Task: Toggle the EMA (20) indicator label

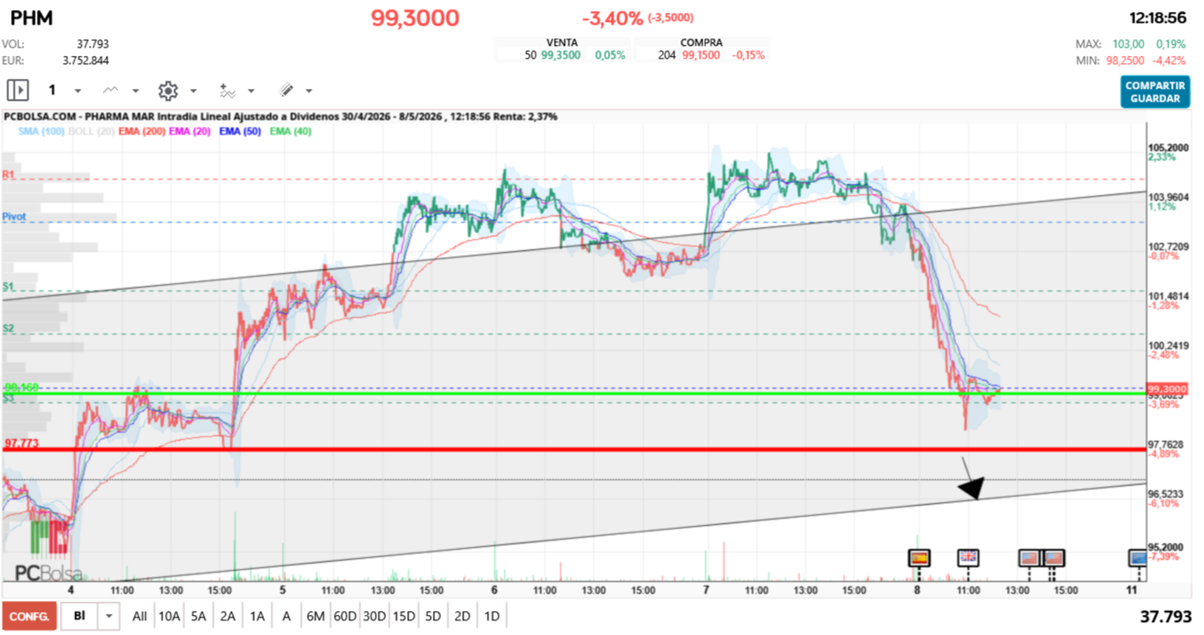Action: tap(192, 132)
